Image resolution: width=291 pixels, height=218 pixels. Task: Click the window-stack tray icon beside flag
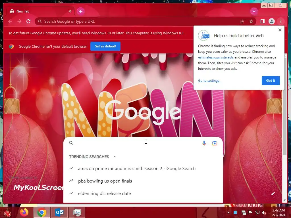(x=244, y=213)
